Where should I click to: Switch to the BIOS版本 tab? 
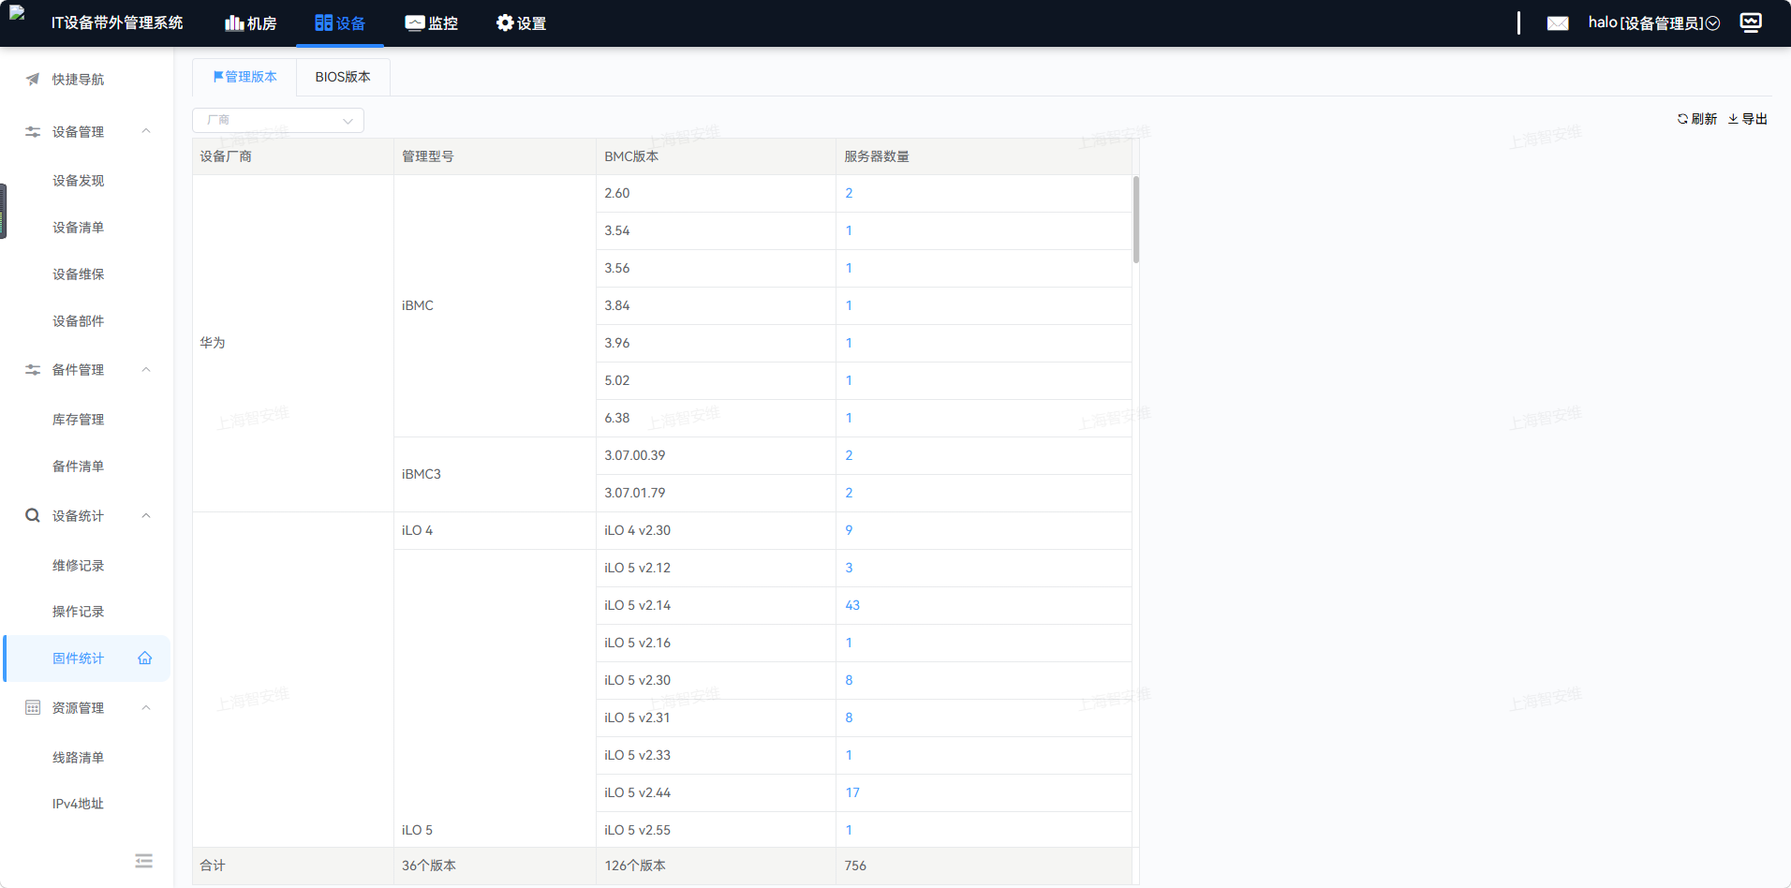coord(343,77)
